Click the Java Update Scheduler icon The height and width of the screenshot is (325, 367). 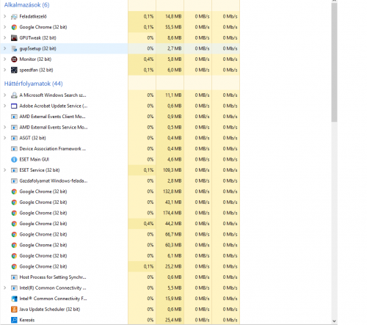point(14,310)
